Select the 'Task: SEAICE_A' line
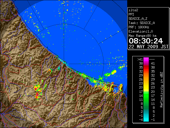Image resolution: width=170 pixels, height=128 pixels. pos(142,23)
